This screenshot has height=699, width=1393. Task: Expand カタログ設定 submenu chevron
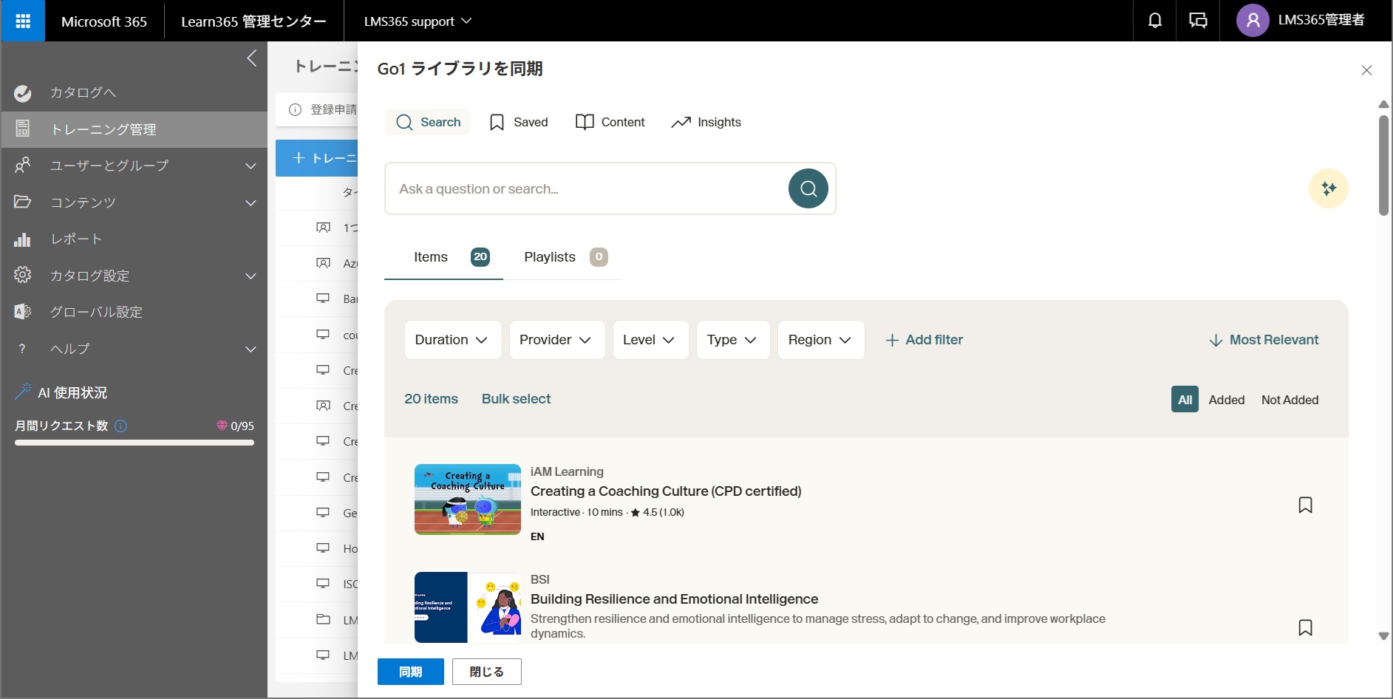coord(251,276)
